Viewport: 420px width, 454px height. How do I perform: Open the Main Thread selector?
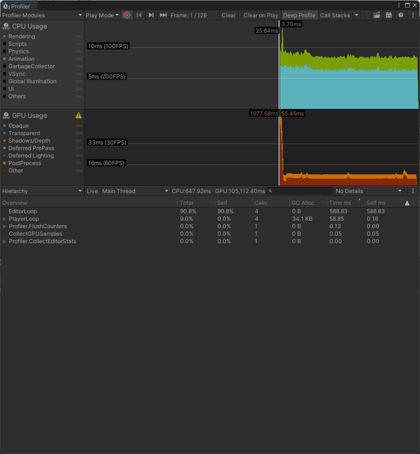pyautogui.click(x=135, y=191)
